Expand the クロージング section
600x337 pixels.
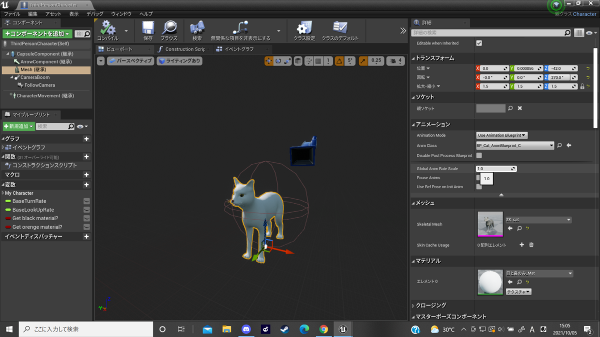(x=413, y=306)
